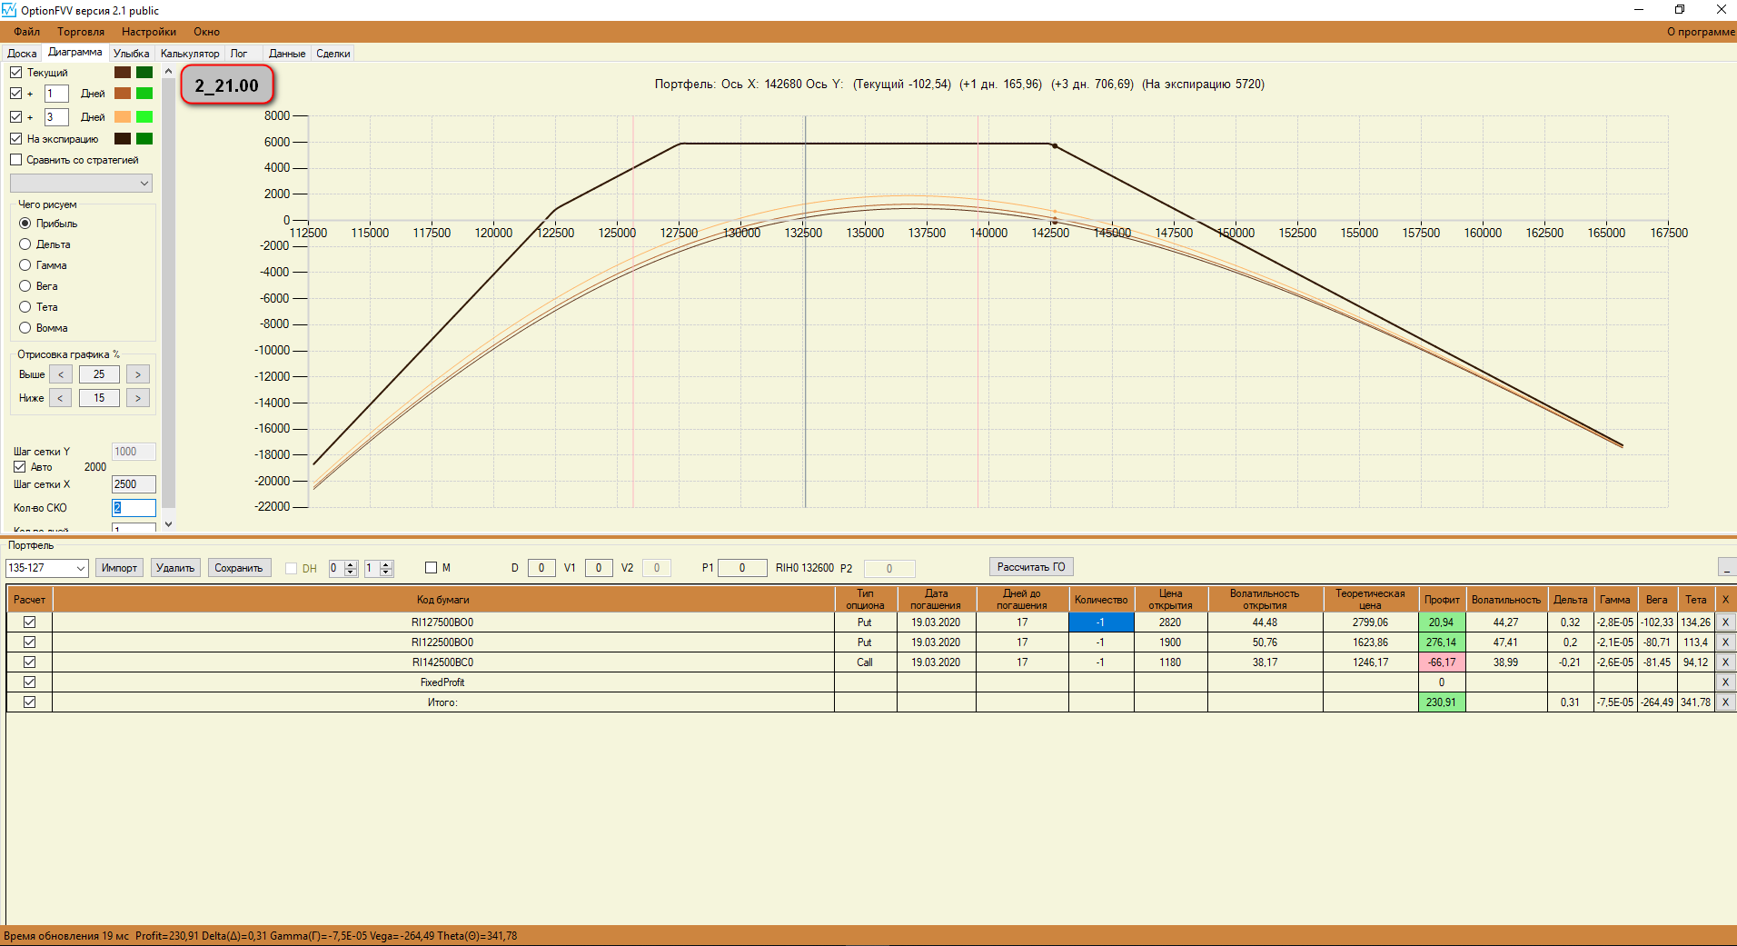Enable Сравнить со стратегией checkbox
Screen dimensions: 1737x946
click(16, 160)
